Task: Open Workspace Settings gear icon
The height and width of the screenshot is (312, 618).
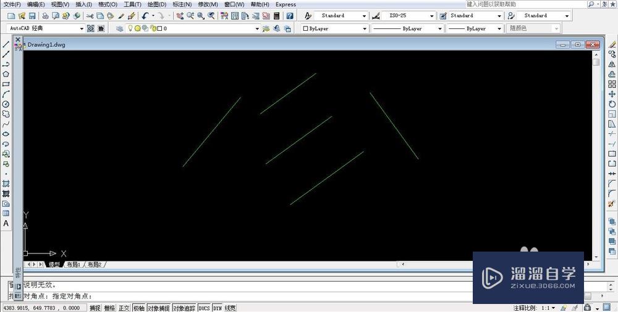Action: 91,28
